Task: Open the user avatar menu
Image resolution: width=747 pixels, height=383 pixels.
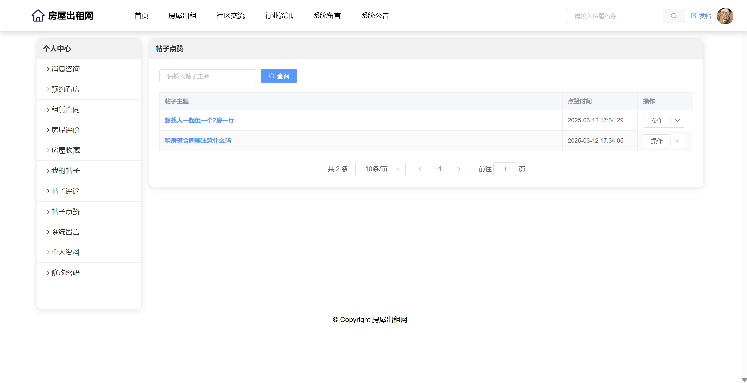Action: pyautogui.click(x=725, y=16)
